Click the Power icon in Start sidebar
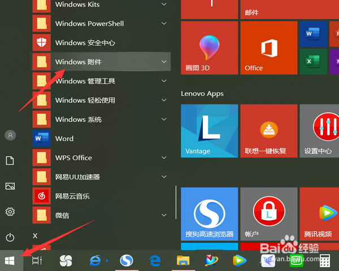 pyautogui.click(x=10, y=237)
